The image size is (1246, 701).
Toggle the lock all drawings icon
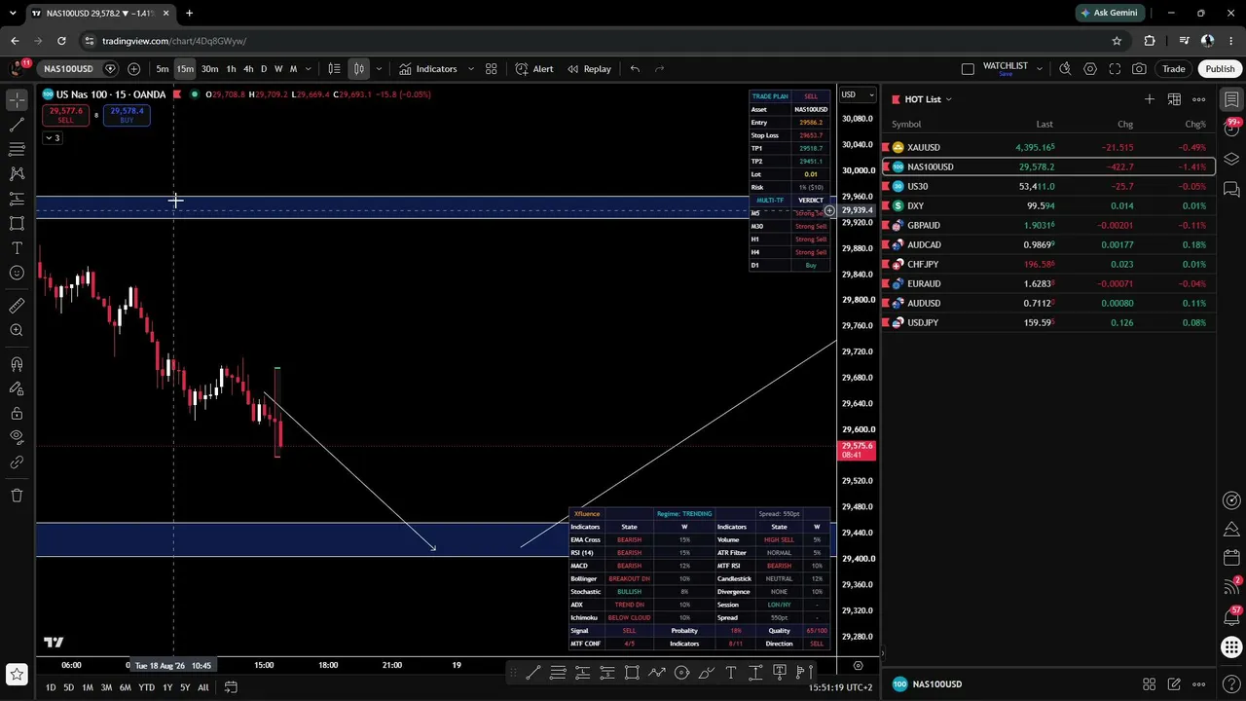click(x=17, y=413)
